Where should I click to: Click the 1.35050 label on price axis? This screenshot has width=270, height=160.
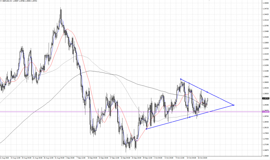[266, 3]
